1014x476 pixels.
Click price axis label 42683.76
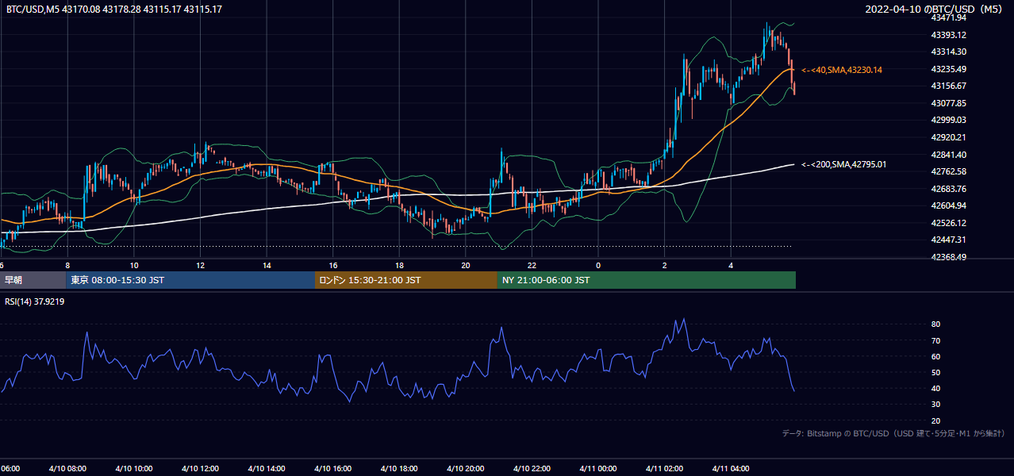[x=948, y=189]
